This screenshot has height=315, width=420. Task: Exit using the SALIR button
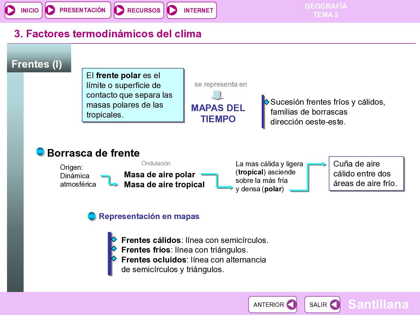point(322,304)
